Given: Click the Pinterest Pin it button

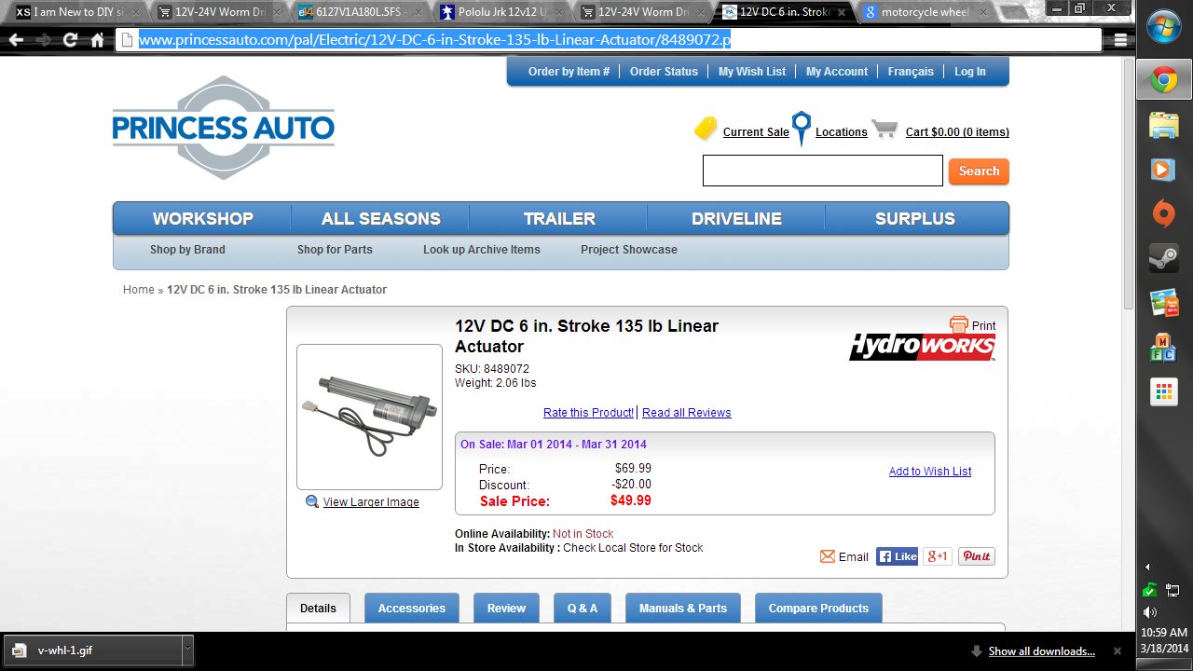Looking at the screenshot, I should (977, 556).
